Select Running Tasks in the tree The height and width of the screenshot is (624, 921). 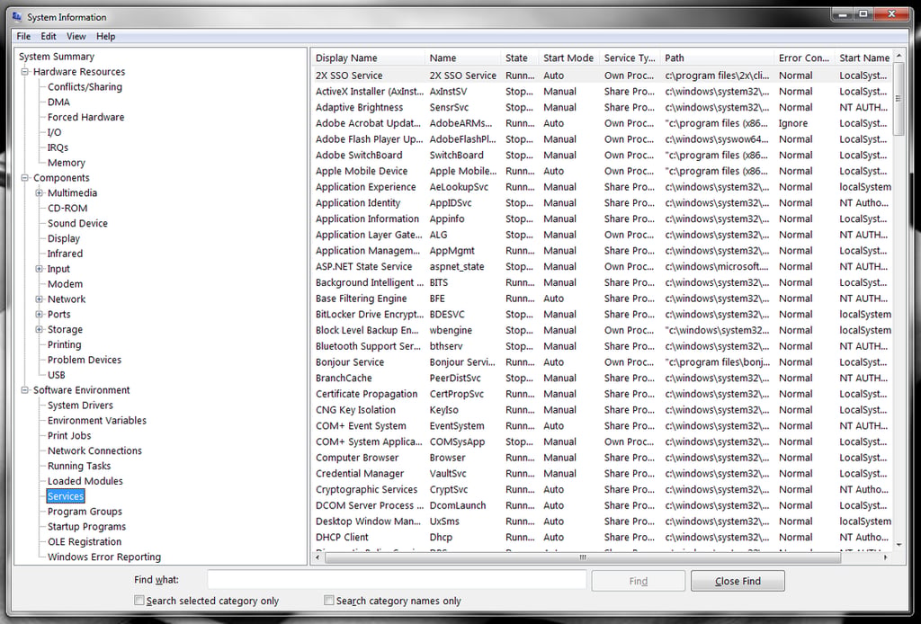click(79, 466)
